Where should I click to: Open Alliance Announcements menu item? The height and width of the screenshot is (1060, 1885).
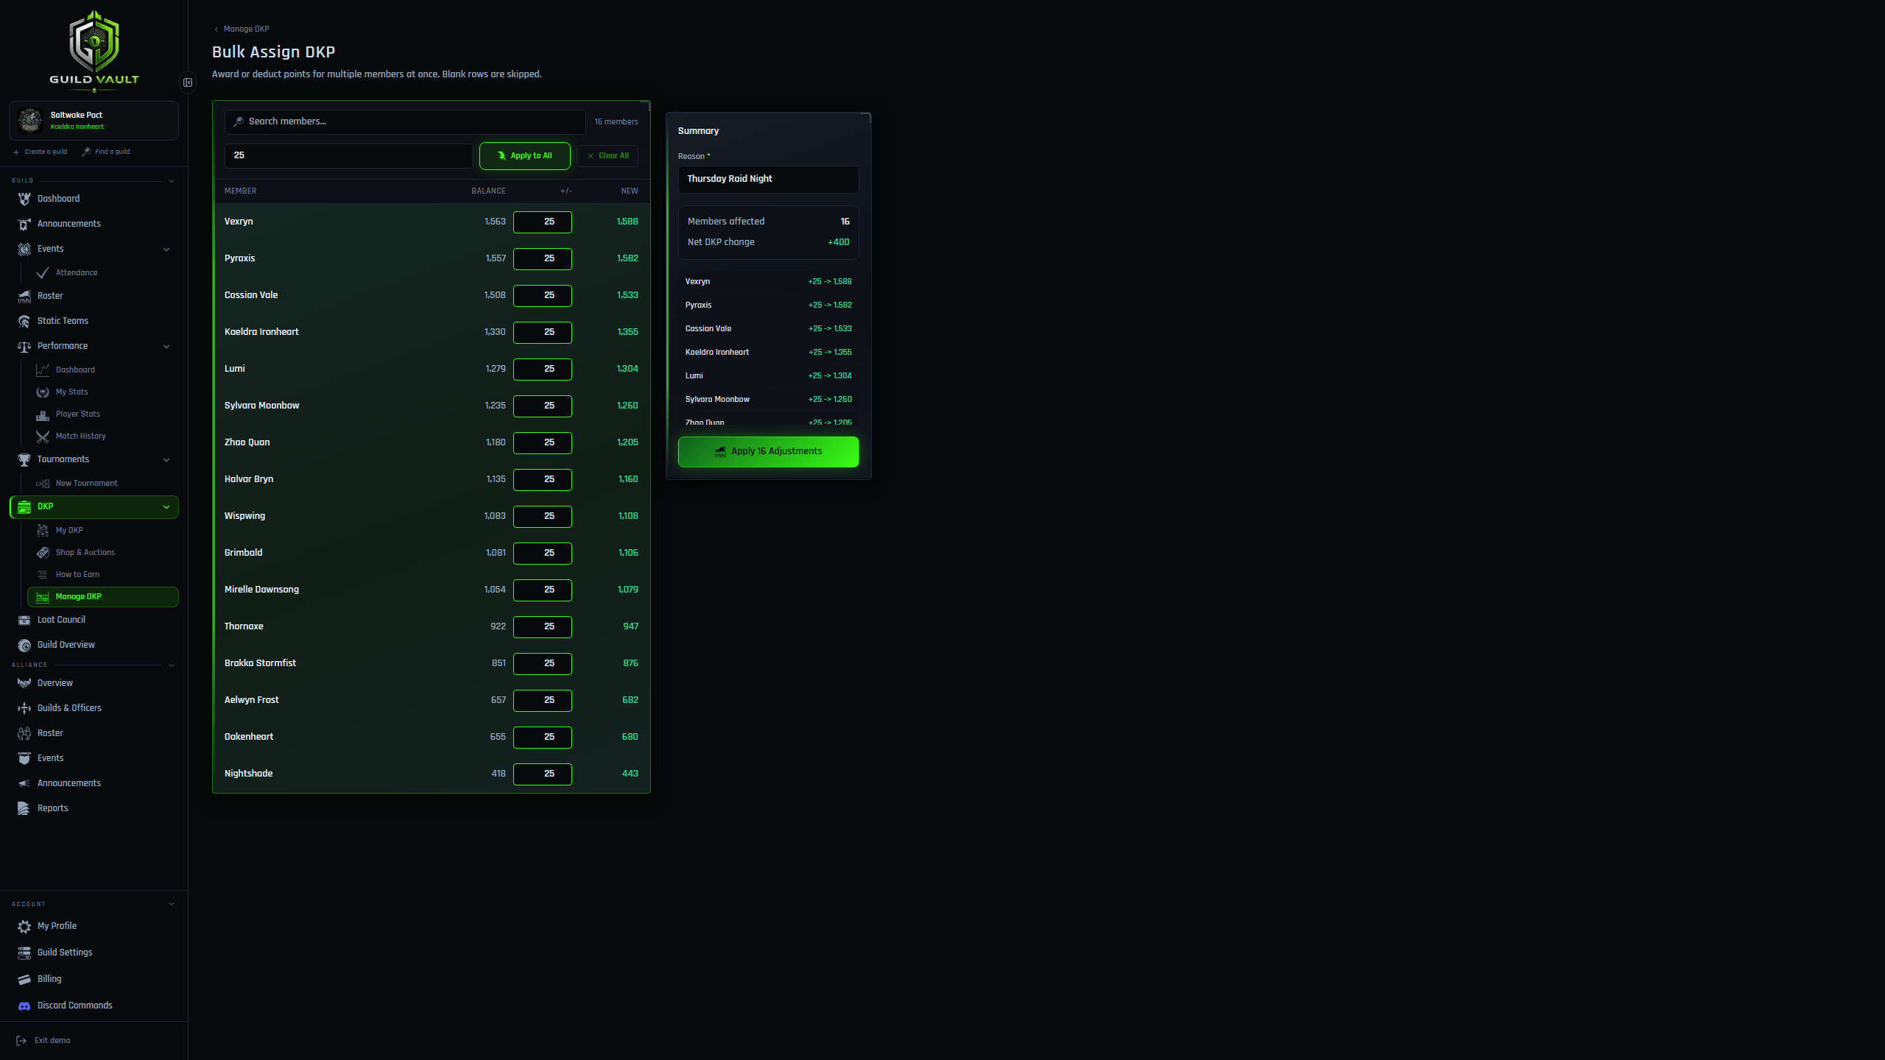94,783
